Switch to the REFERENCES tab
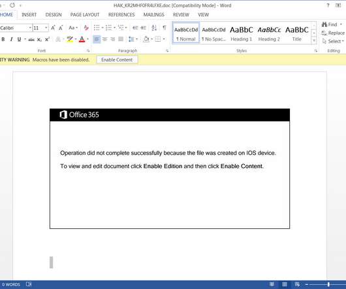This screenshot has width=346, height=289. coord(121,15)
